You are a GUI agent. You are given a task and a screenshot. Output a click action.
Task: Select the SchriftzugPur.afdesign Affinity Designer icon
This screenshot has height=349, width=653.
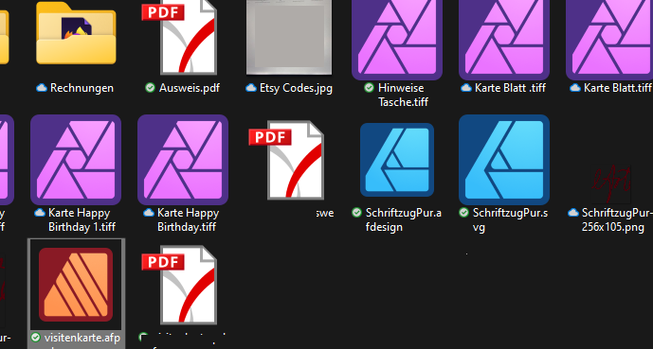tap(397, 160)
